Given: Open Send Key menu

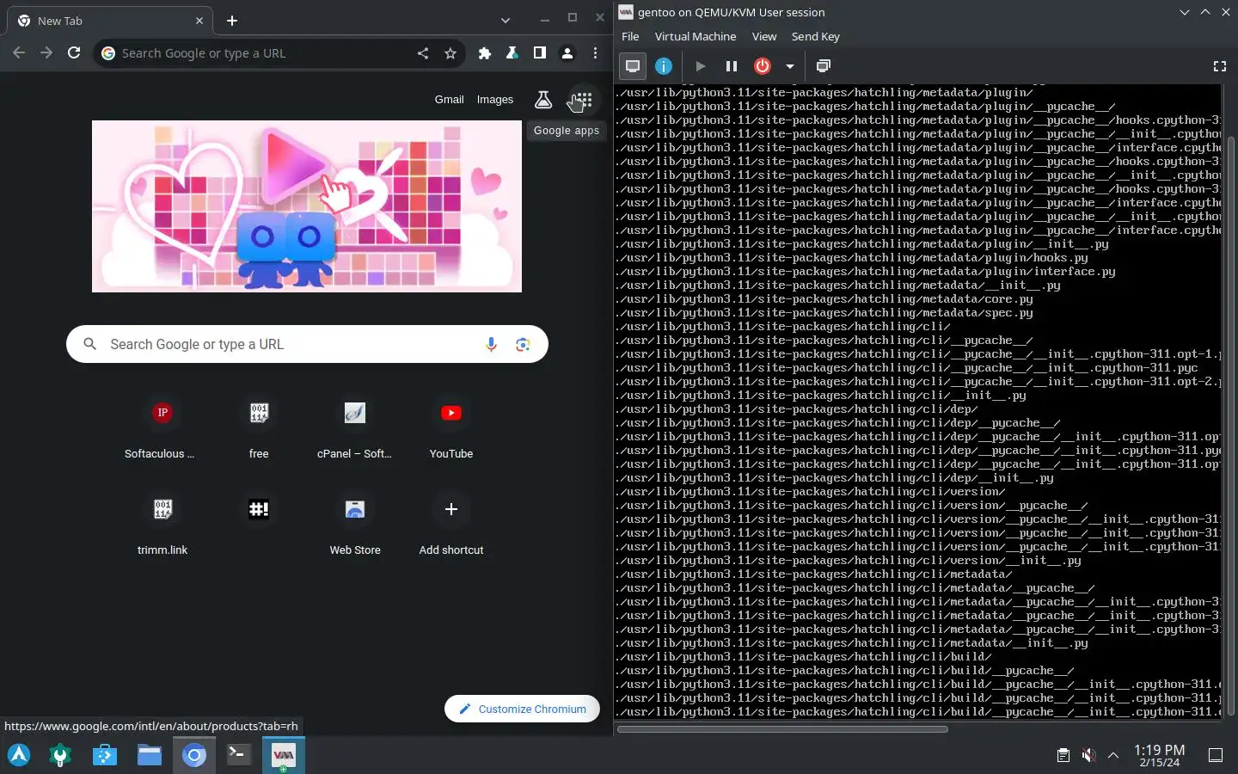Looking at the screenshot, I should (815, 36).
